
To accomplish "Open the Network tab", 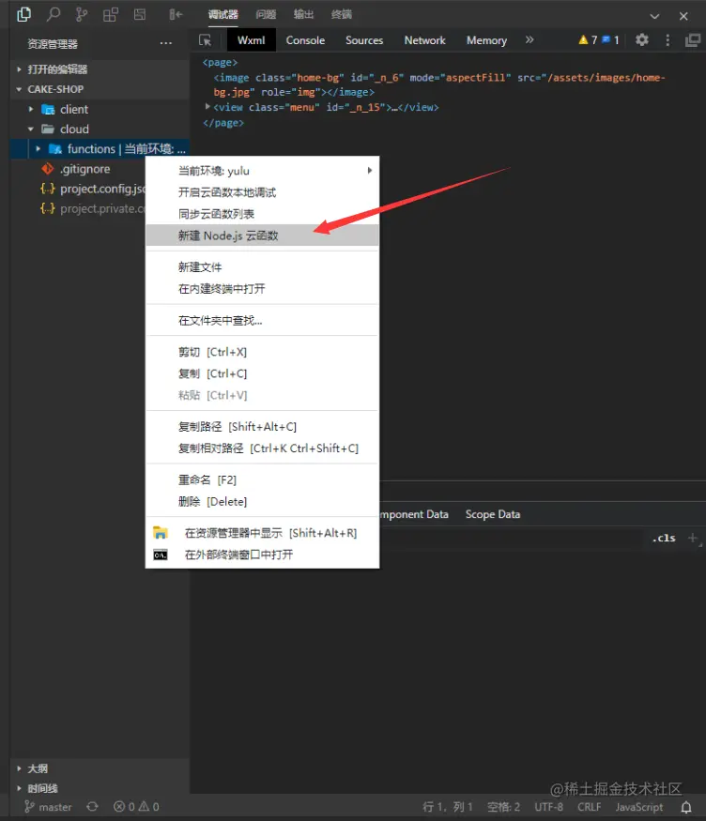I will 424,40.
